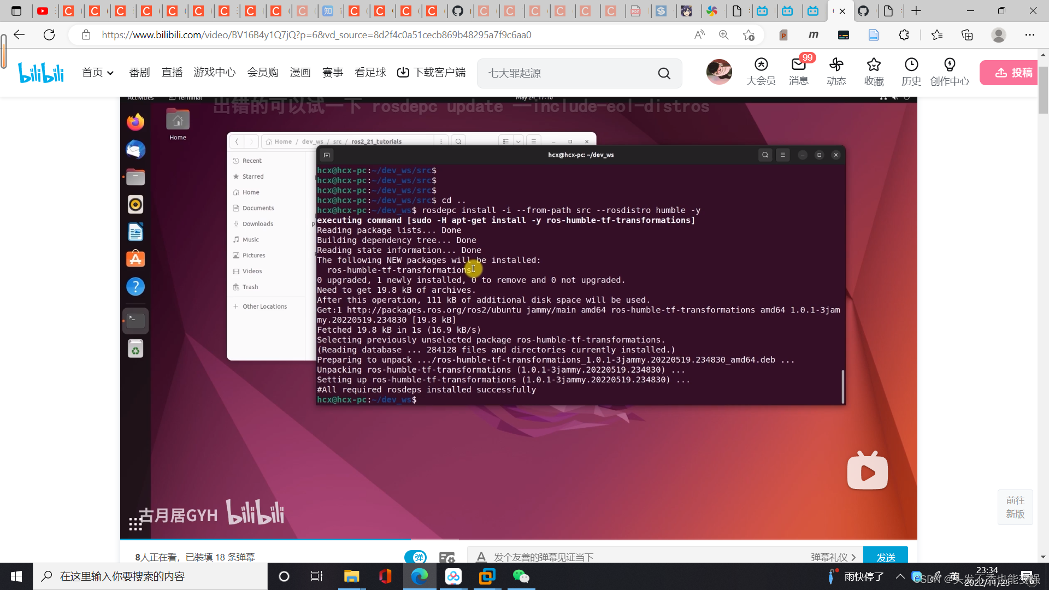Open 收藏 favorites
The height and width of the screenshot is (590, 1049).
[x=874, y=72]
